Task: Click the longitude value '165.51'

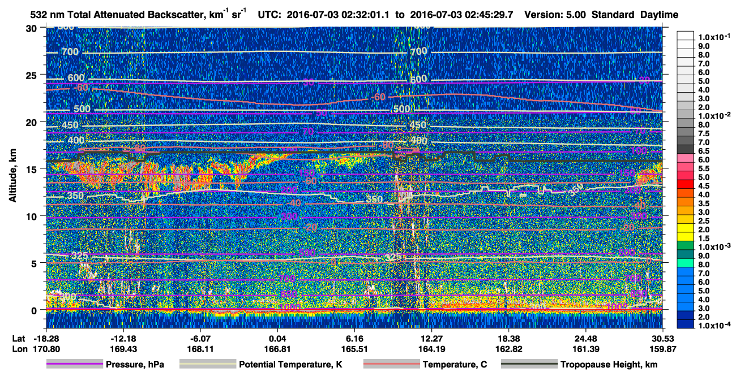Action: pyautogui.click(x=355, y=349)
